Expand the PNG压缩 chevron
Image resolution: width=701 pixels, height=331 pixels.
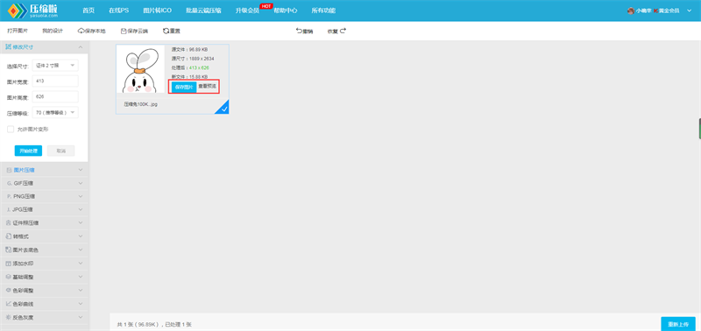coord(81,196)
